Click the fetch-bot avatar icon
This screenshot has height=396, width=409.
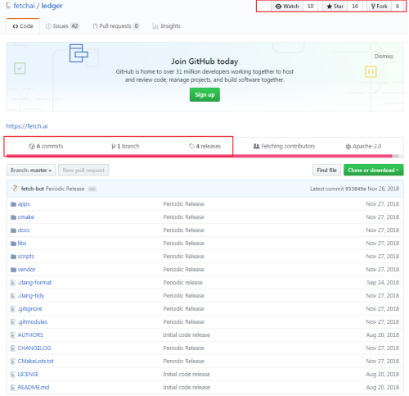click(x=15, y=189)
